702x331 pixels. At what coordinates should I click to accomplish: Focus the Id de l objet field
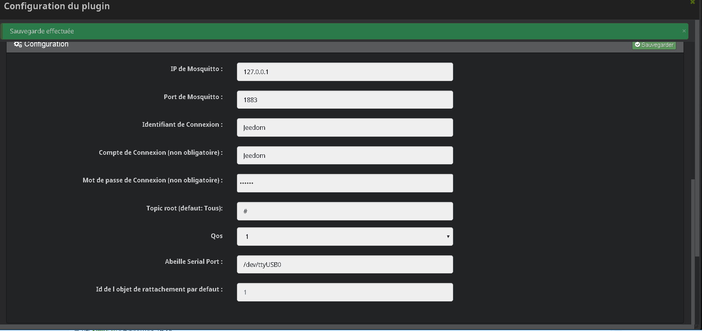pos(345,292)
